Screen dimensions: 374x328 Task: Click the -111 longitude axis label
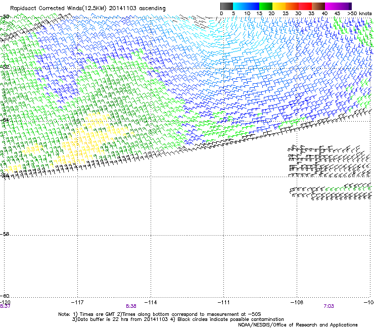click(x=224, y=302)
